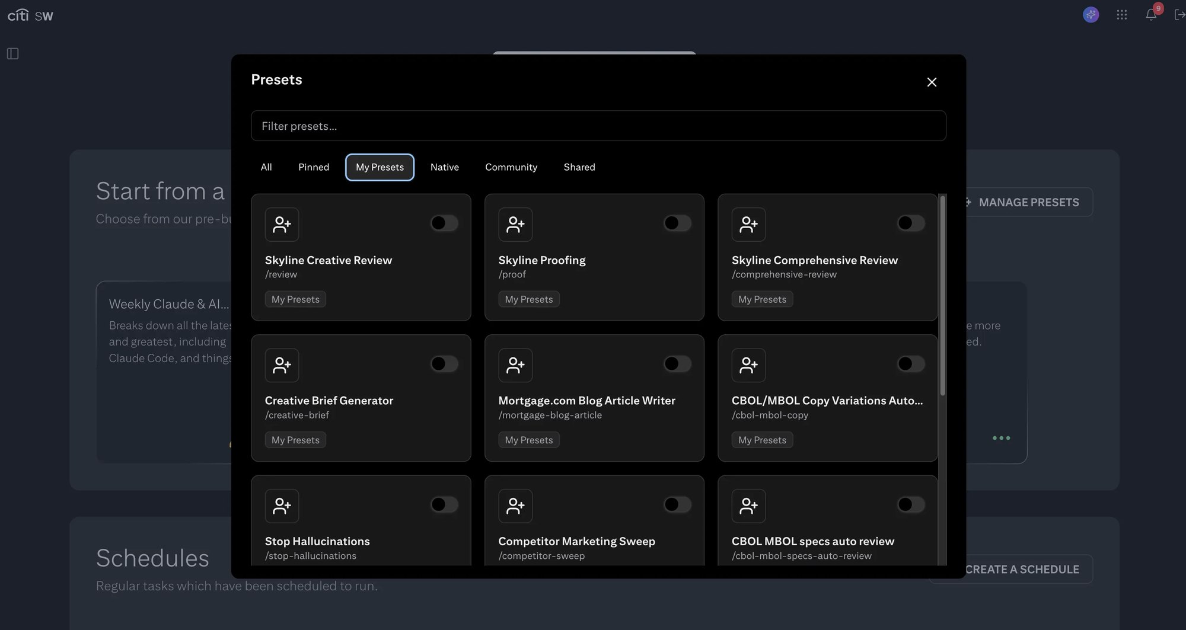Viewport: 1186px width, 630px height.
Task: Click the Creative Brief Generator preset icon
Action: (x=282, y=365)
